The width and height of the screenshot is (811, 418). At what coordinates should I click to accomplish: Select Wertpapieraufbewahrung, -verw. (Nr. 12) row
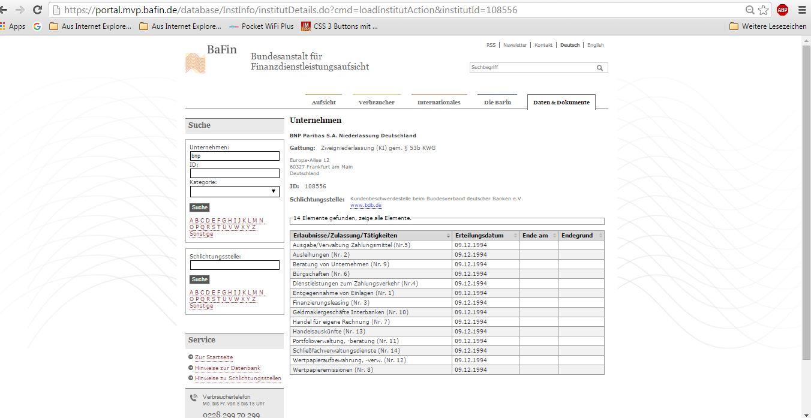tap(447, 360)
